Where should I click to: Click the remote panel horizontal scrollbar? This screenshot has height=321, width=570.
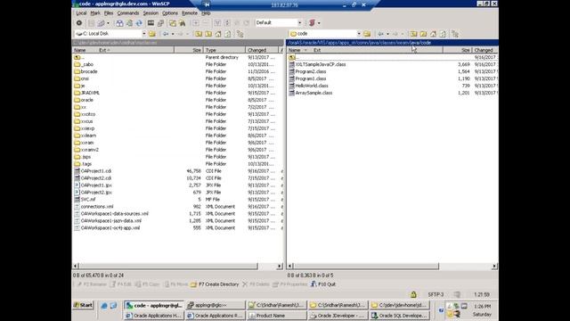tap(366, 267)
